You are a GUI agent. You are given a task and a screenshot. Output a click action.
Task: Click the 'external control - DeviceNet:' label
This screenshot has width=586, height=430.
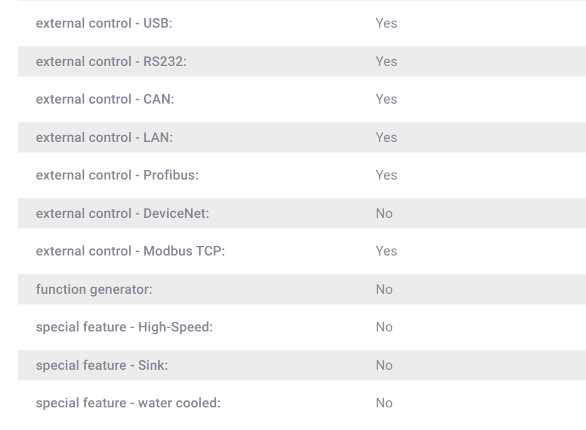[122, 213]
